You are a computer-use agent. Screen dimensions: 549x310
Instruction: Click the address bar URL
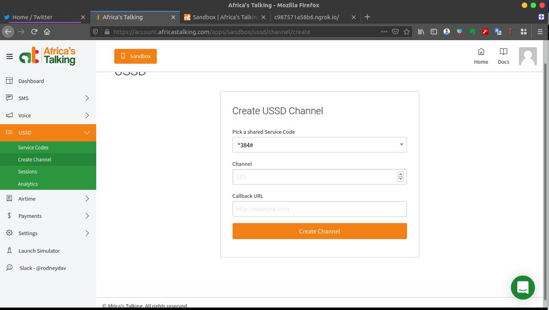click(211, 32)
